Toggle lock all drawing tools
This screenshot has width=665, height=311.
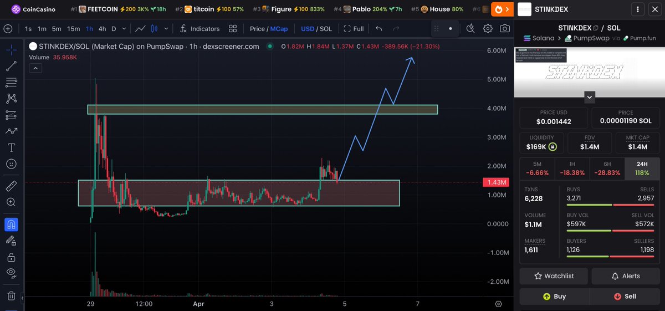[x=11, y=257]
